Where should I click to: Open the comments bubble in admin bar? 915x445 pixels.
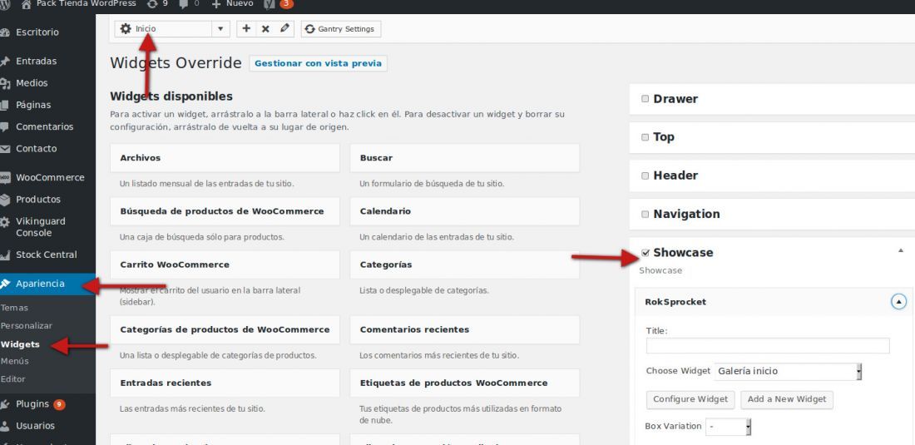(x=189, y=3)
